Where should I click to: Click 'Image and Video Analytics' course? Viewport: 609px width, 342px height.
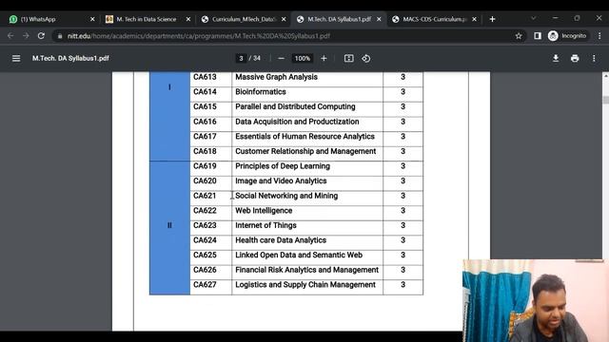pos(281,180)
